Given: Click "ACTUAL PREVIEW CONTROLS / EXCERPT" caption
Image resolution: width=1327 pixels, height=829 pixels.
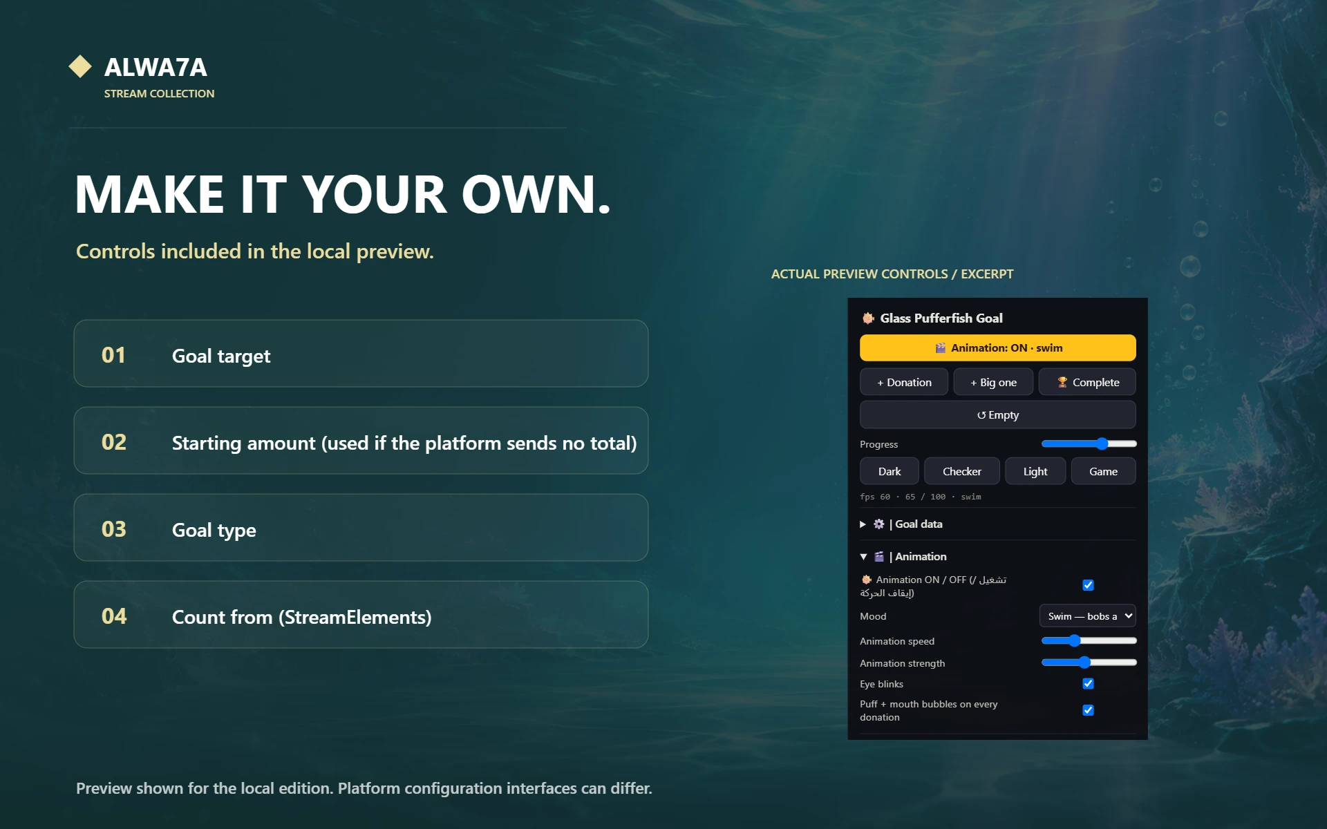Looking at the screenshot, I should pos(892,274).
